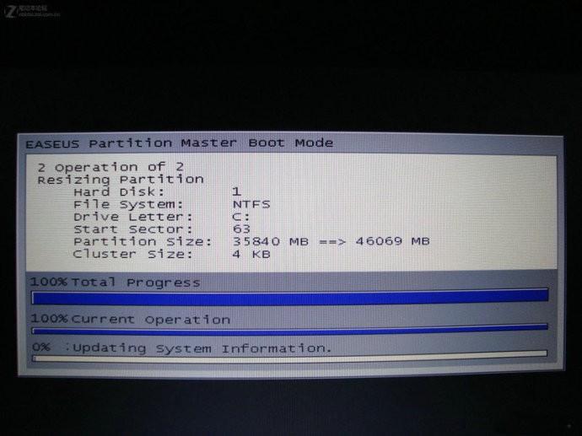The image size is (582, 436).
Task: Click the Total Progress bar
Action: 290,298
